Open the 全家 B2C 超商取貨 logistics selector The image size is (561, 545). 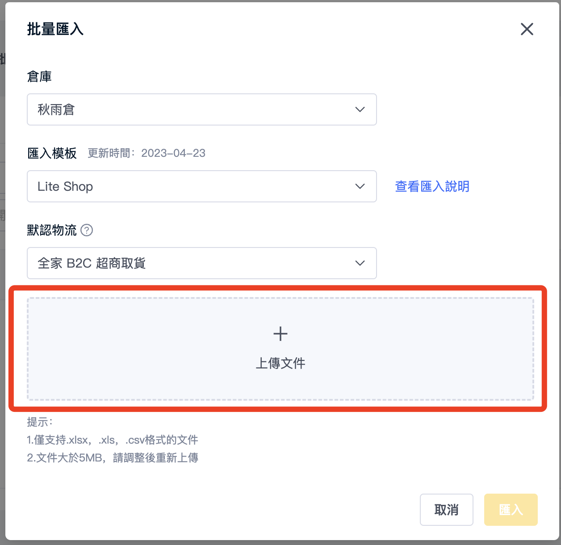click(202, 263)
